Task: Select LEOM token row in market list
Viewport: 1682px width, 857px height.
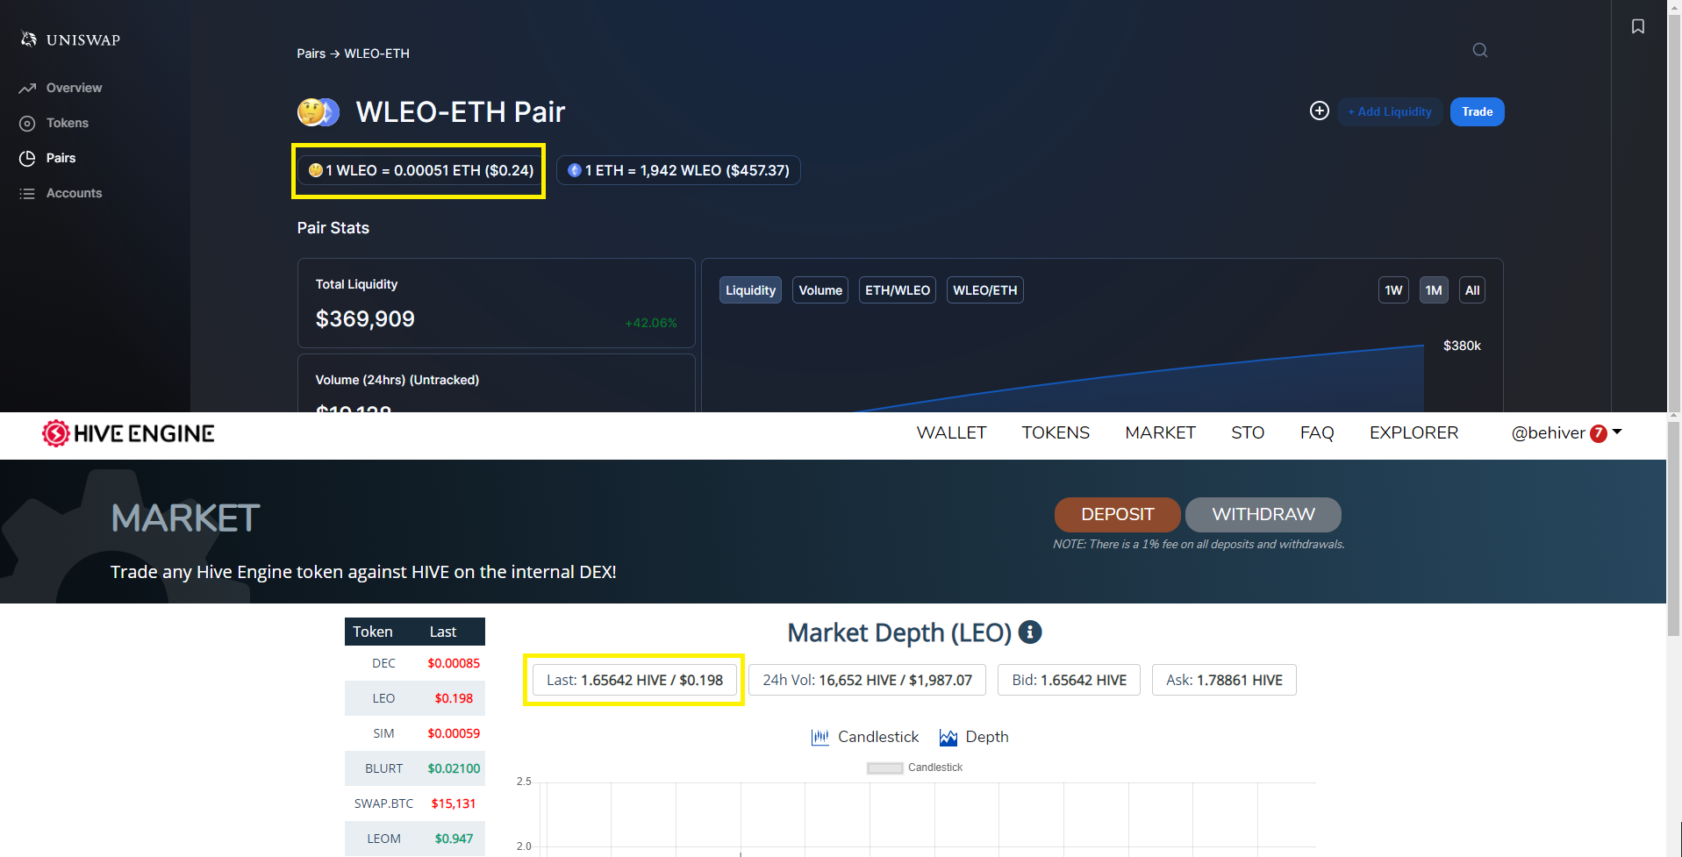Action: tap(415, 839)
